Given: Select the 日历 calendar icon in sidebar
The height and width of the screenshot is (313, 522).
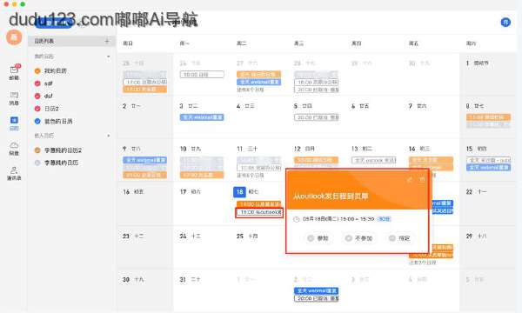Looking at the screenshot, I should coord(14,123).
